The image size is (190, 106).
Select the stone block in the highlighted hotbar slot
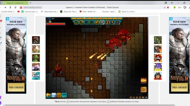coord(102,22)
